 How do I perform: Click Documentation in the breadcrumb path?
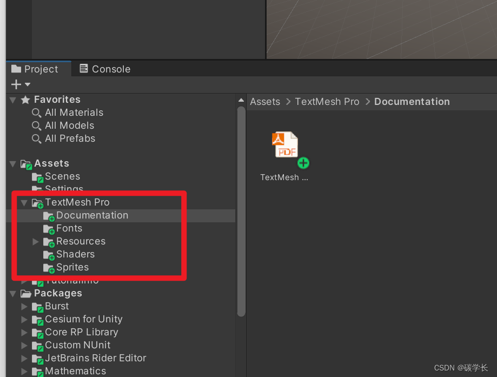pyautogui.click(x=412, y=102)
